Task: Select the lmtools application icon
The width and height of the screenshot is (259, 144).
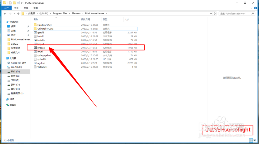Action: [35, 48]
